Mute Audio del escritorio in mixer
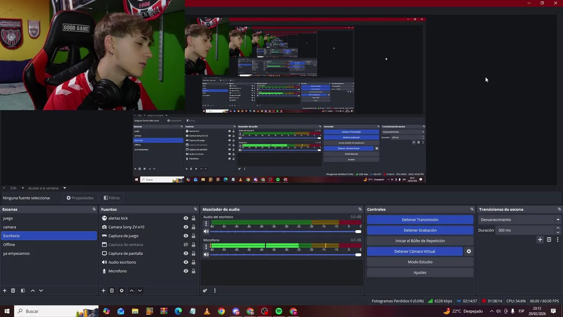 click(x=206, y=232)
